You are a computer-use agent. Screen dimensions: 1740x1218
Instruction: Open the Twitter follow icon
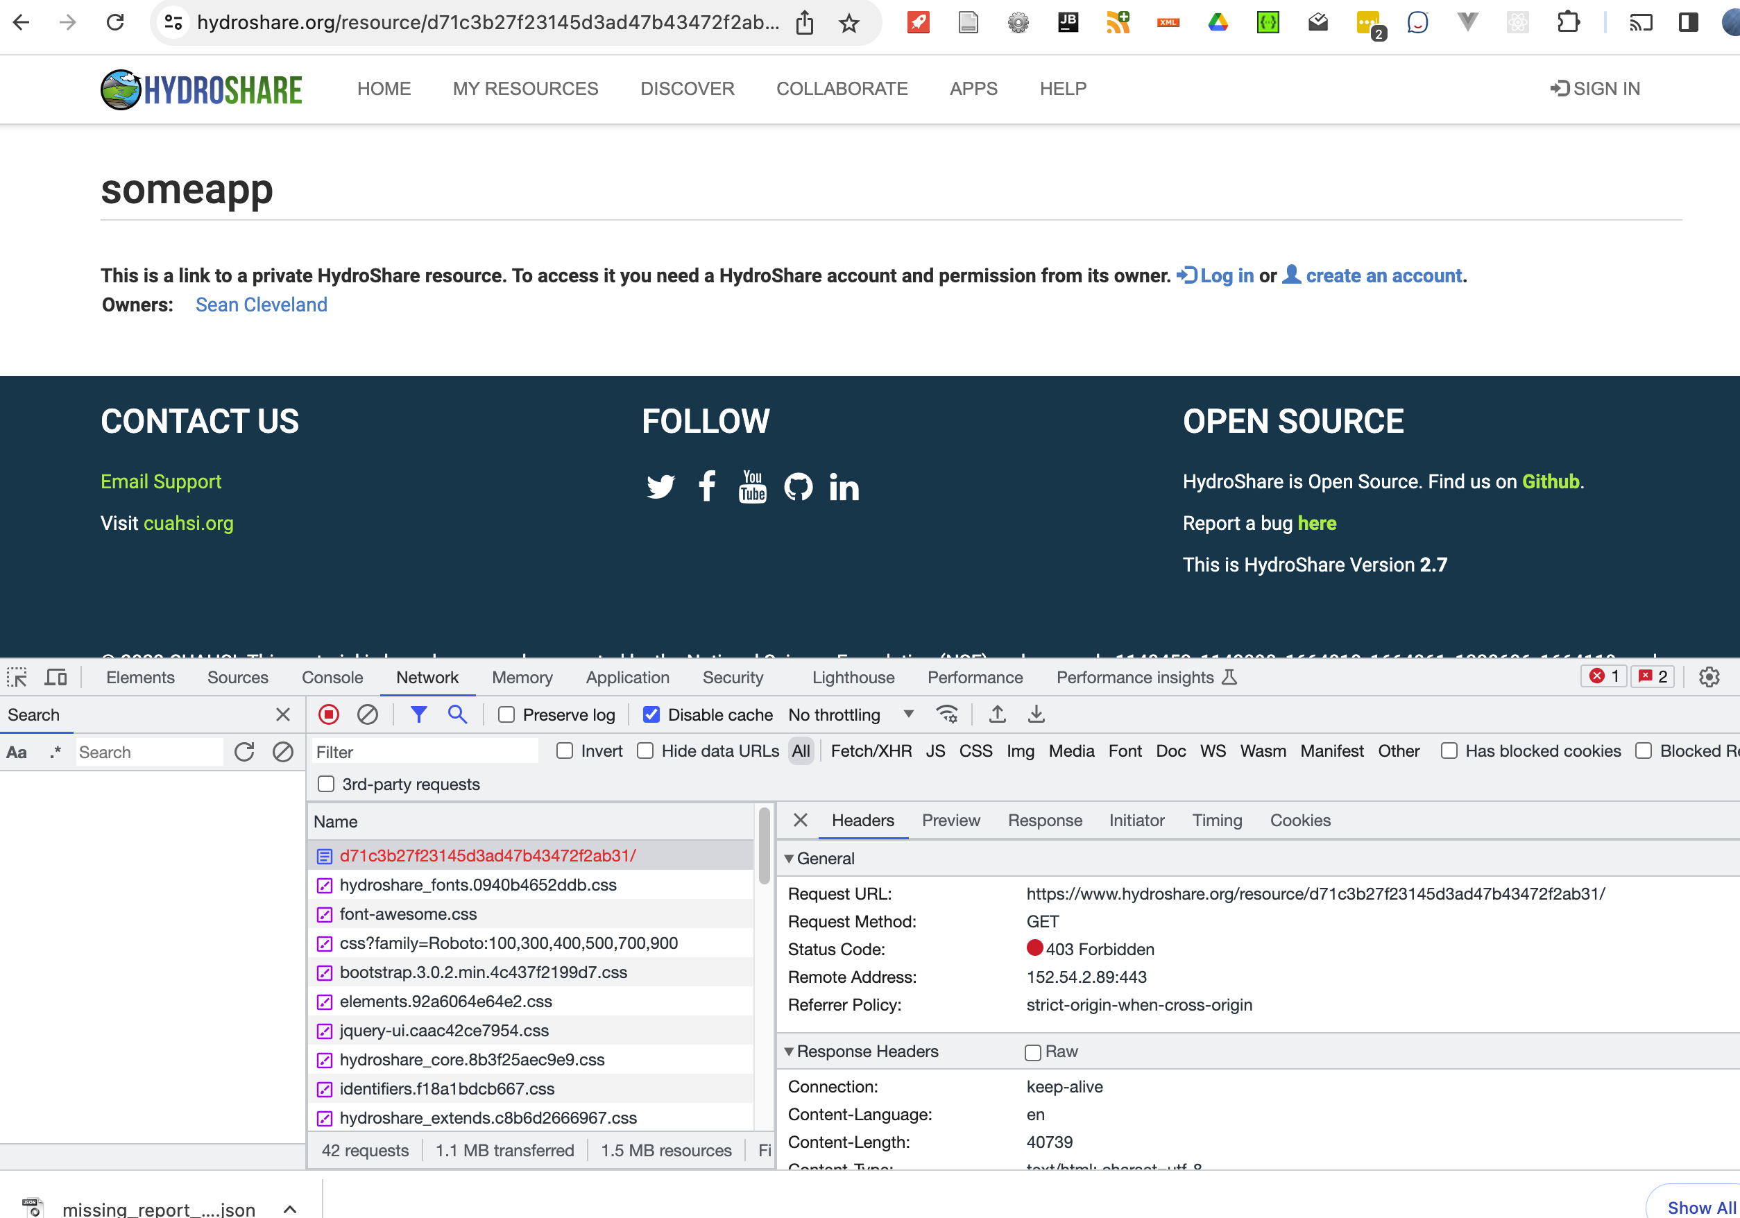[660, 486]
